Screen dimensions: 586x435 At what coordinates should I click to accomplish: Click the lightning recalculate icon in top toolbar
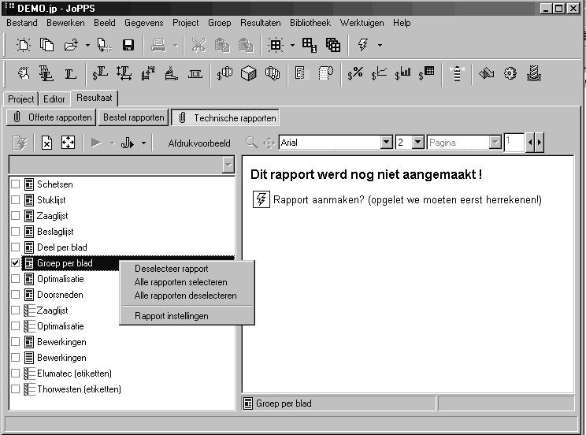pos(362,45)
